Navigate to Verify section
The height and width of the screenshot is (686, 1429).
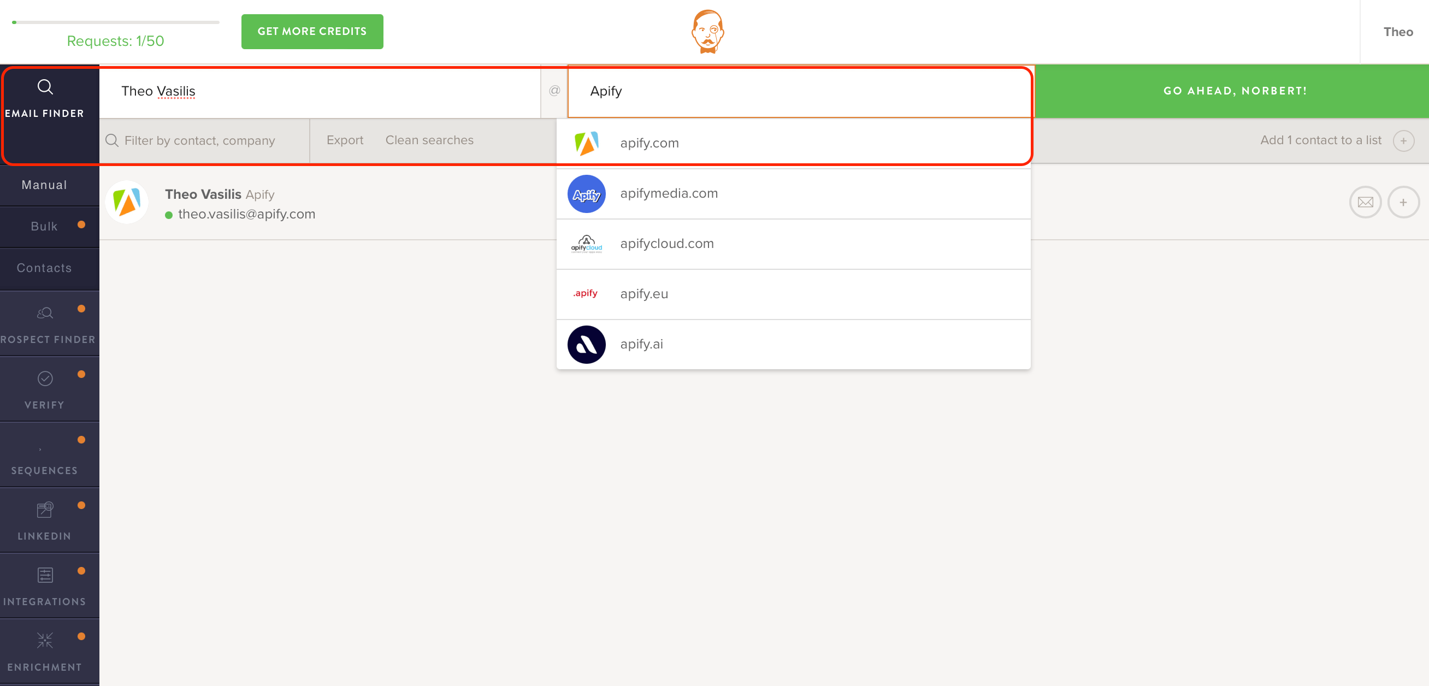click(x=44, y=389)
